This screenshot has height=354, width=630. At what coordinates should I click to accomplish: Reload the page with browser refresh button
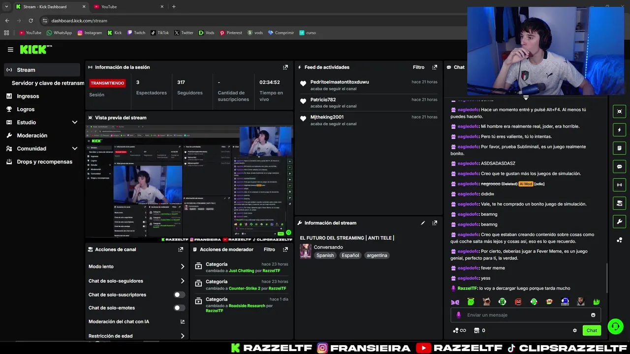(31, 21)
